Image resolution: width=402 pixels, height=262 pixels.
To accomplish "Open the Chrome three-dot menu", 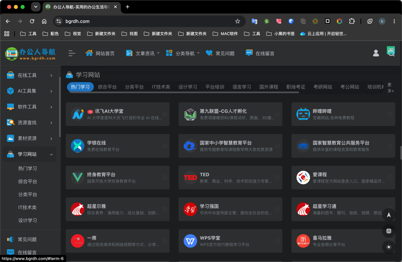I will (394, 21).
